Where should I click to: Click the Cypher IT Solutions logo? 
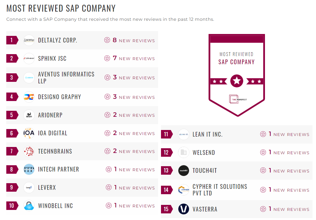tap(184, 190)
